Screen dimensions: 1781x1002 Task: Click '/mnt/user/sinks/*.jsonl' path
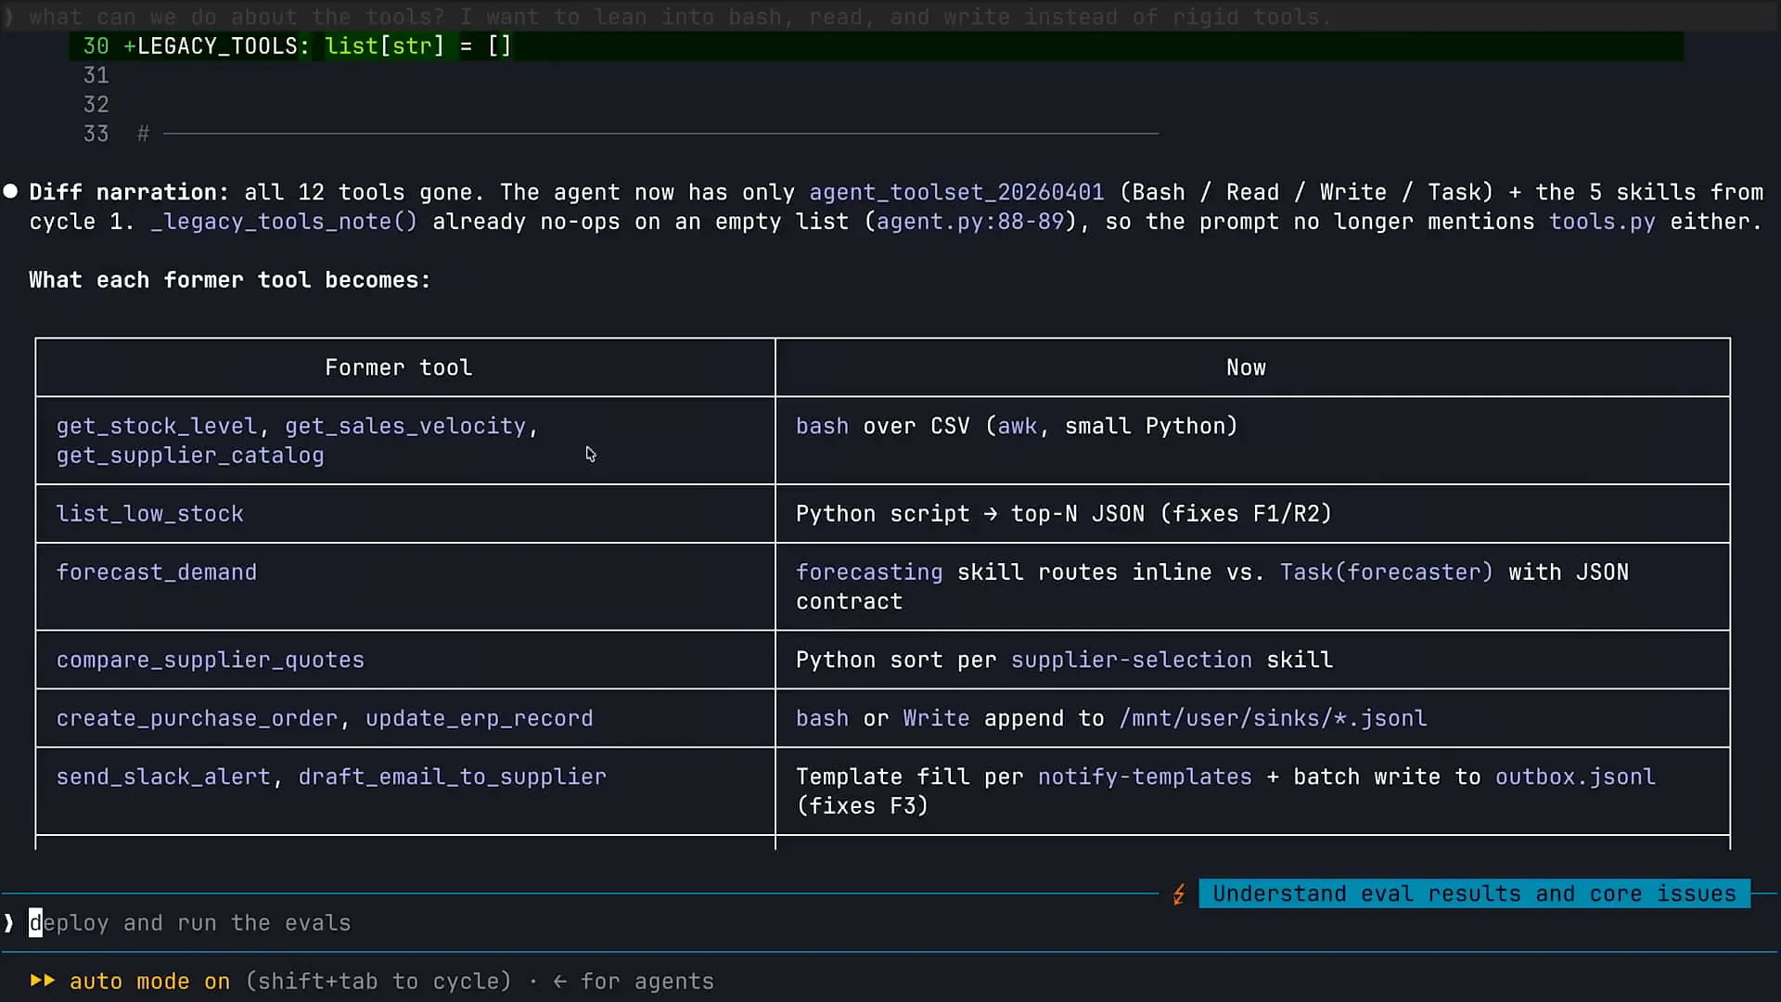click(1273, 718)
